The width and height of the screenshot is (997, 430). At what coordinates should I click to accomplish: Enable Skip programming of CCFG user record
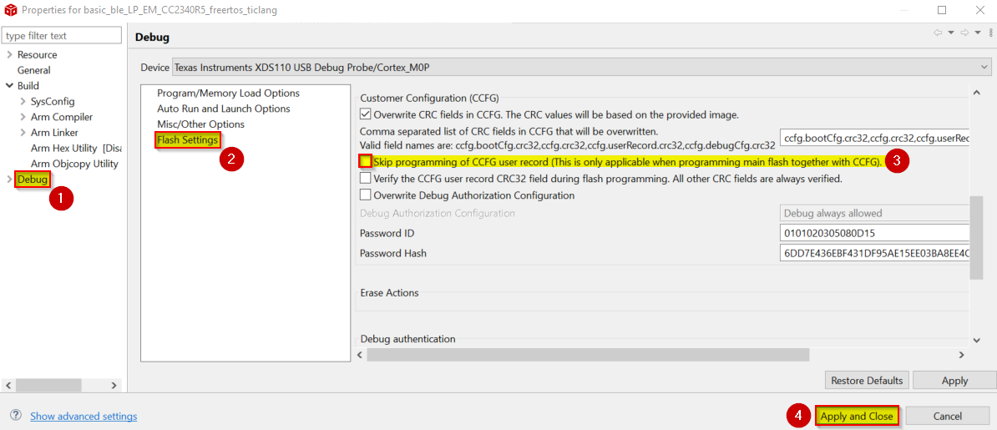click(x=366, y=162)
